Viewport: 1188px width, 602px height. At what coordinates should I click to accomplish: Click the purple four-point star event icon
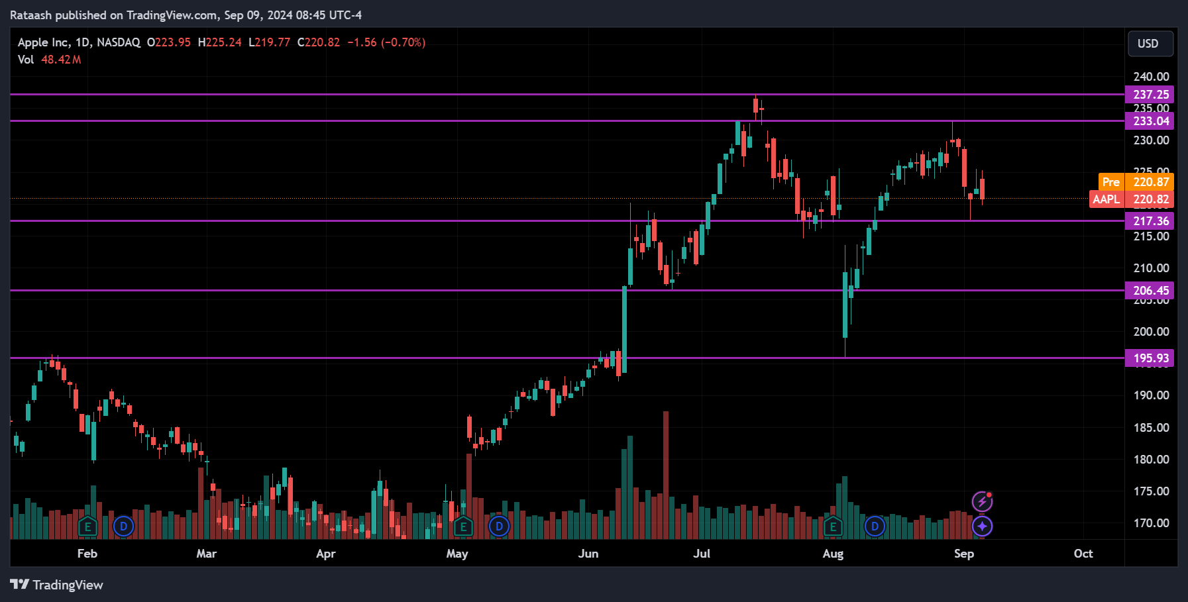pos(982,527)
